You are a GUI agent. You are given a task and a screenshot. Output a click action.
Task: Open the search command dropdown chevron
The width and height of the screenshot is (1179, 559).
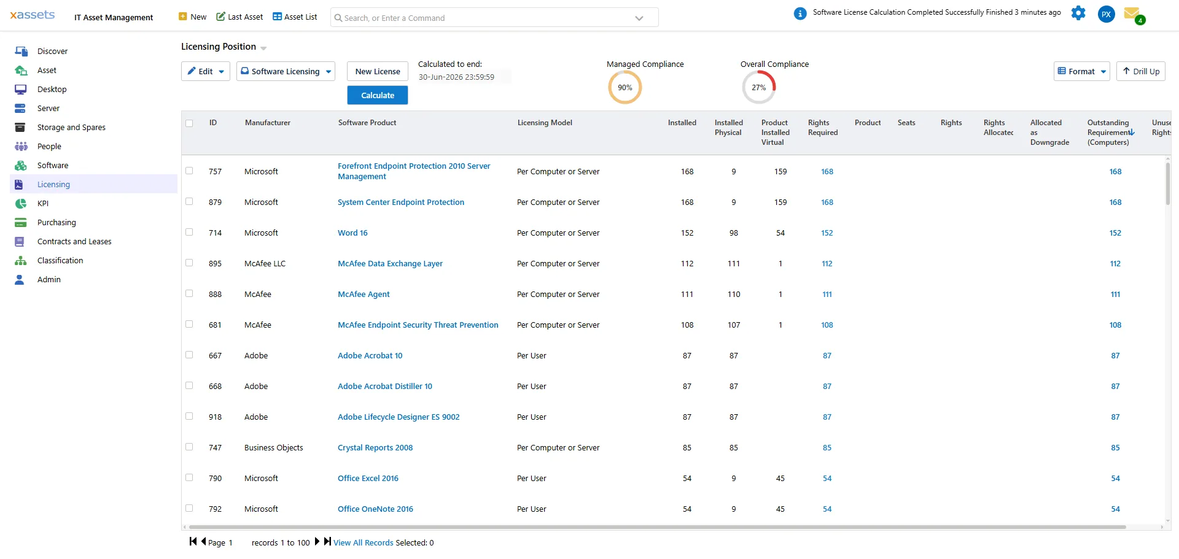coord(639,18)
